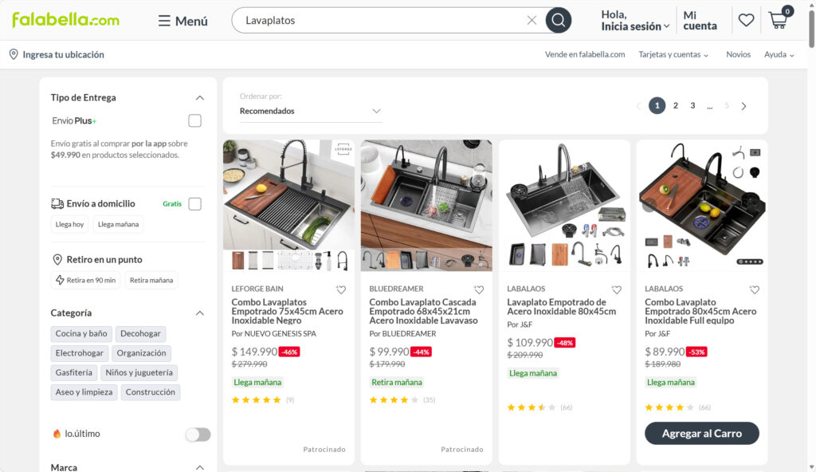Expand the Hola, Inicia sesión dropdown
Viewport: 816px width, 472px height.
click(x=635, y=20)
